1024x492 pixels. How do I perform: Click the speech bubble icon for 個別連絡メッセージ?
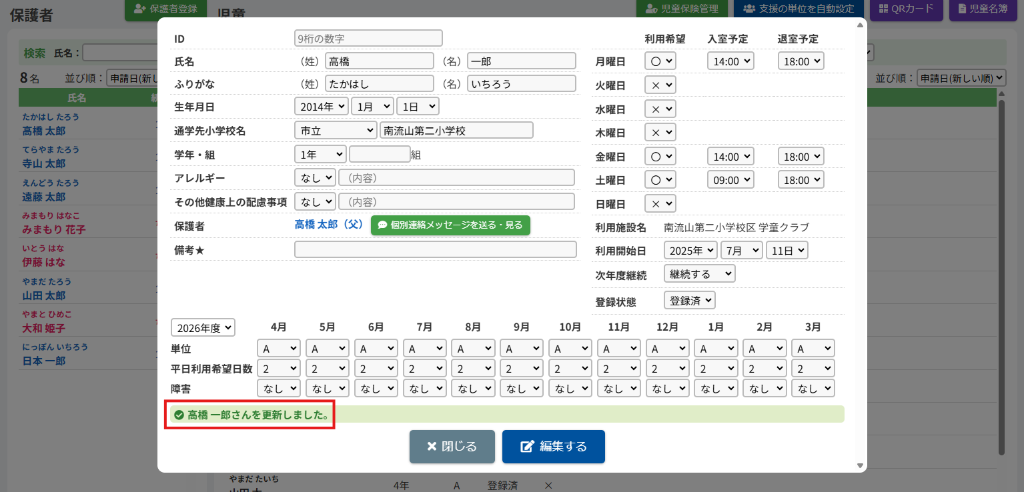click(383, 225)
